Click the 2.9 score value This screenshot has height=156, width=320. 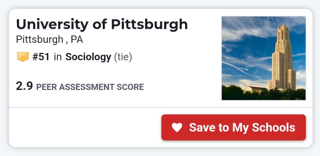coord(24,86)
